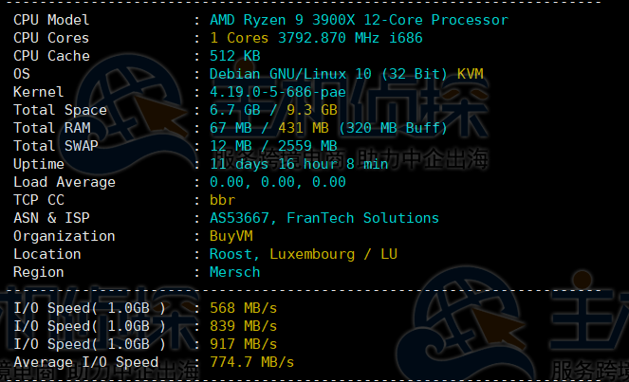Click the CPU Model label
This screenshot has height=382, width=629.
52,20
